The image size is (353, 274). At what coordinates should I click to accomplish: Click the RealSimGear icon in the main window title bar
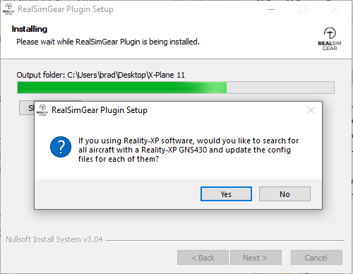tap(8, 9)
